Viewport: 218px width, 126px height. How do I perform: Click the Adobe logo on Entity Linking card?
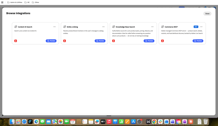click(65, 41)
